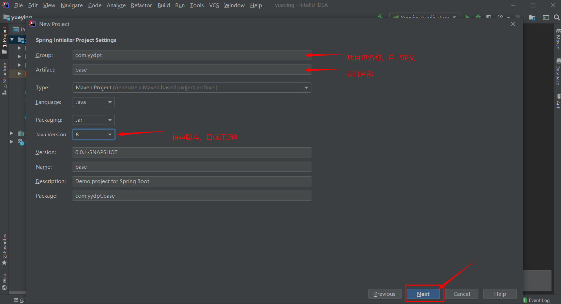Close the New Project dialog
561x304 pixels.
tap(513, 24)
